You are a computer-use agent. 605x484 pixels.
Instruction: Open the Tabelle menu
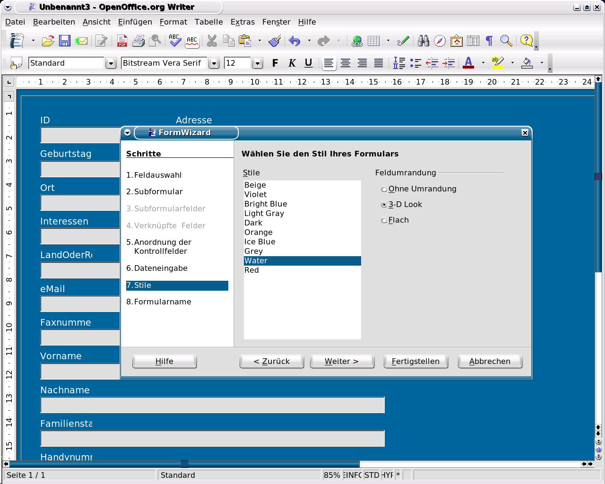208,22
